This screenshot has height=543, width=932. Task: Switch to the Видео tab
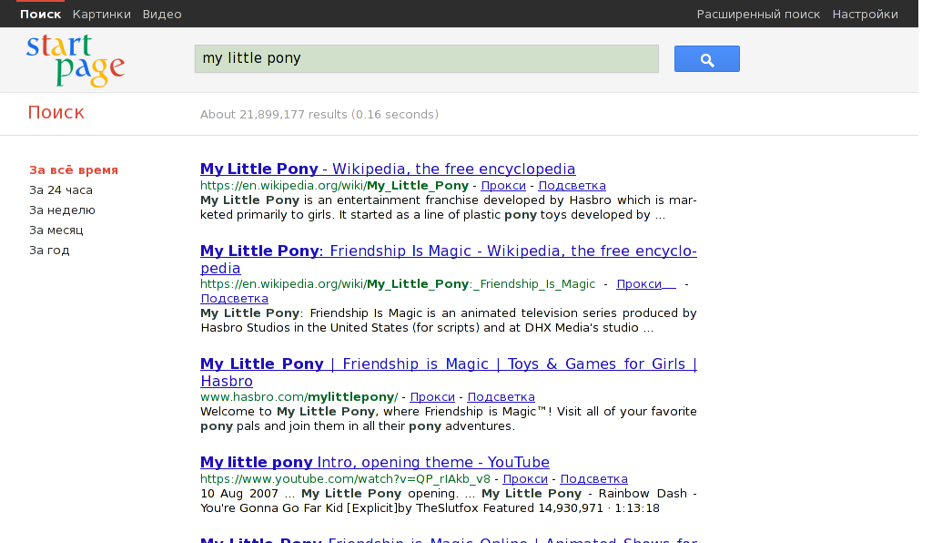click(162, 14)
